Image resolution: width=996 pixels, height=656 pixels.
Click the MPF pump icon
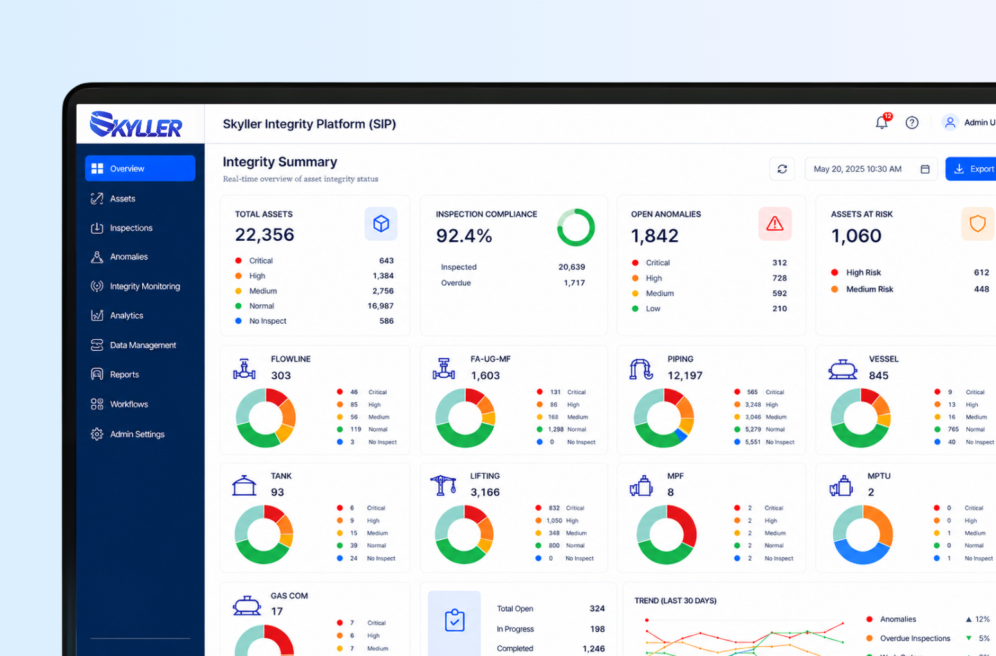point(641,486)
